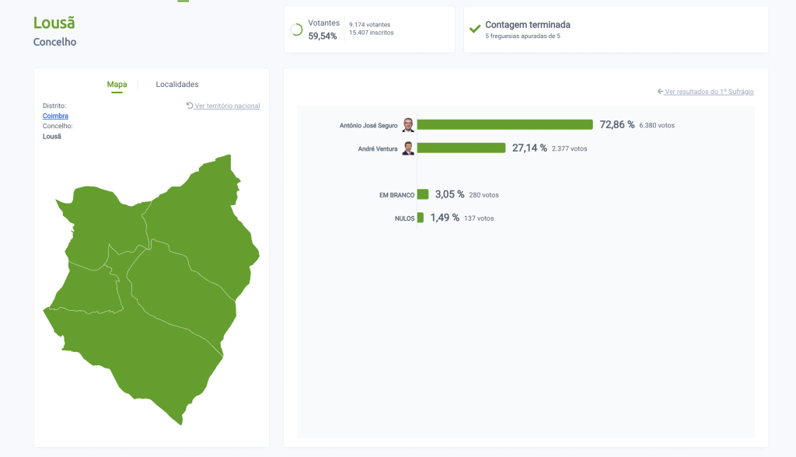Click the Ver território nacional link
796x457 pixels.
click(227, 106)
